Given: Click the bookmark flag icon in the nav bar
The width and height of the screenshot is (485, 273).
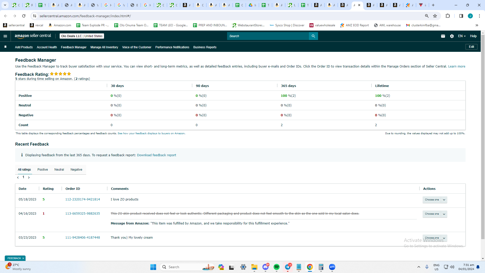Looking at the screenshot, I should click(x=5, y=47).
